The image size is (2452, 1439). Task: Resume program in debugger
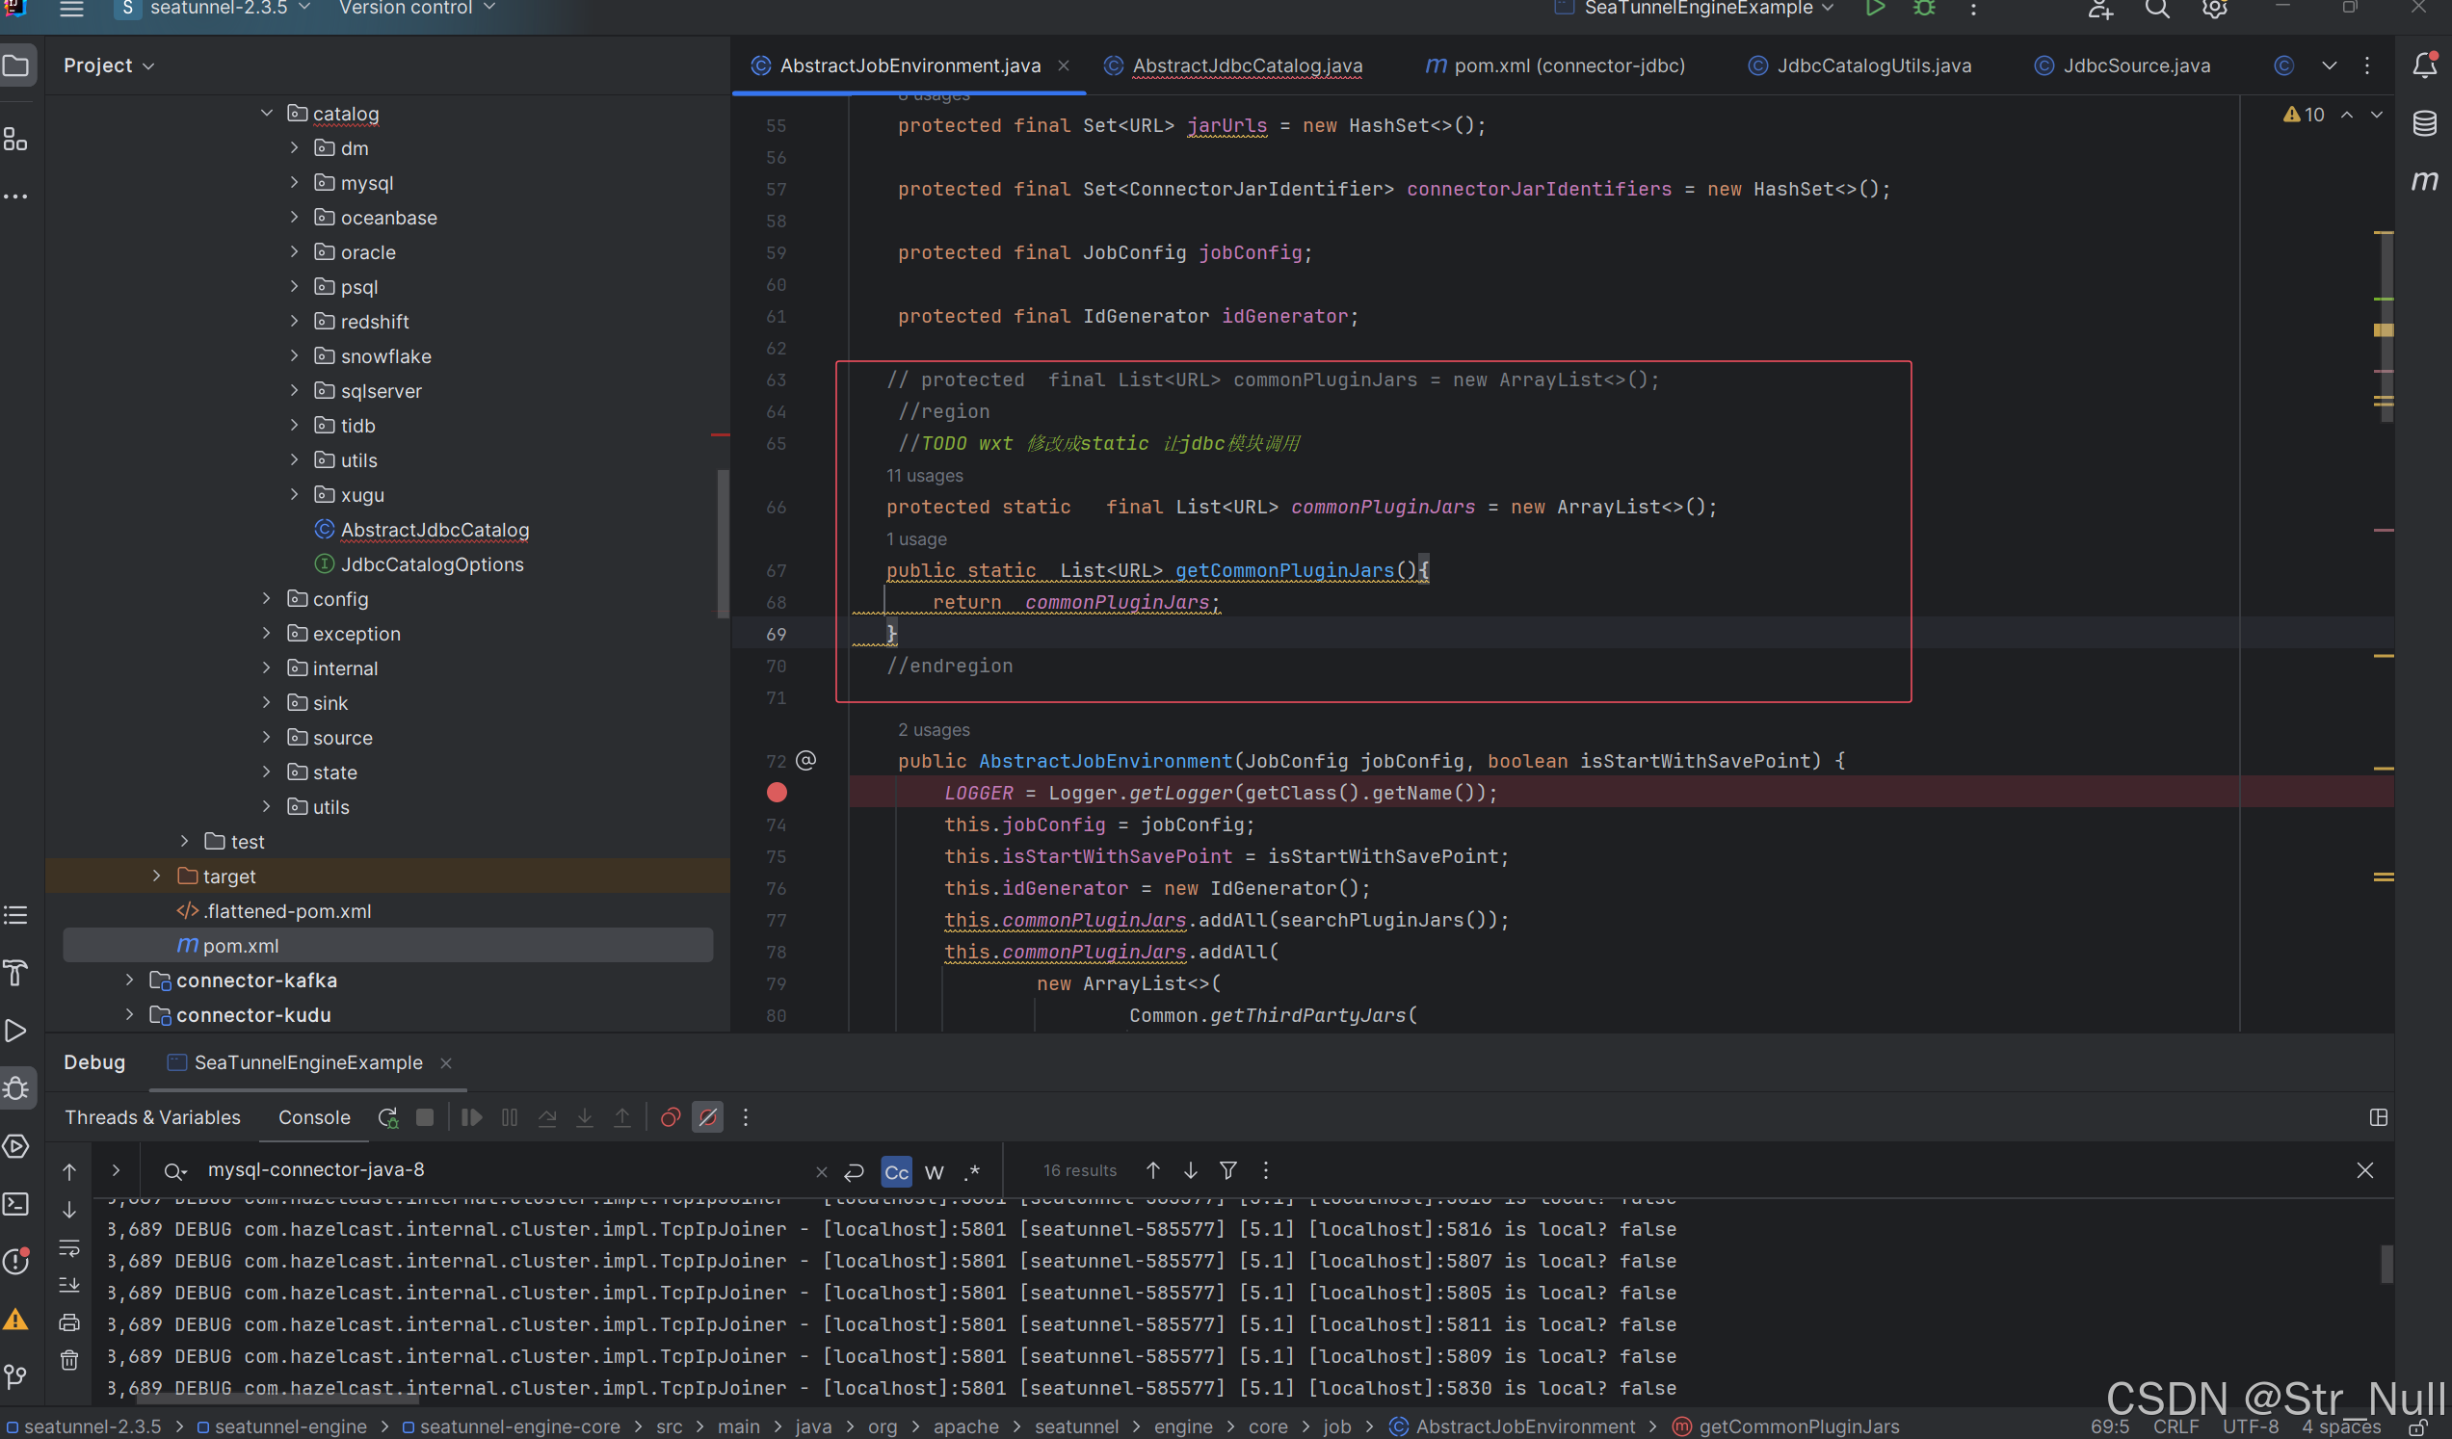tap(471, 1117)
